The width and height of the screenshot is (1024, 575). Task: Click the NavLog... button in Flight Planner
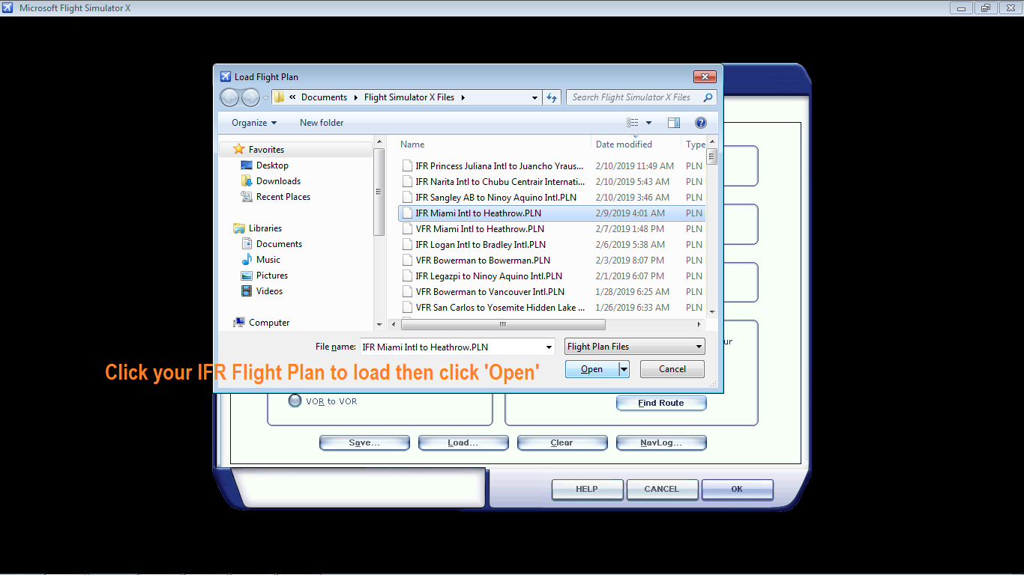[661, 442]
